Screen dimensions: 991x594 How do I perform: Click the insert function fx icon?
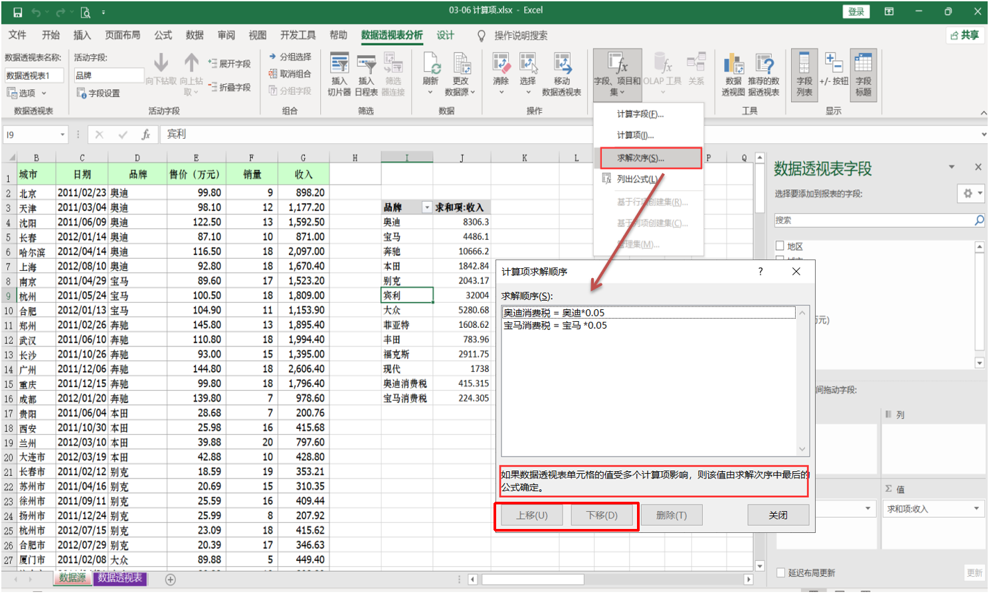tap(145, 135)
